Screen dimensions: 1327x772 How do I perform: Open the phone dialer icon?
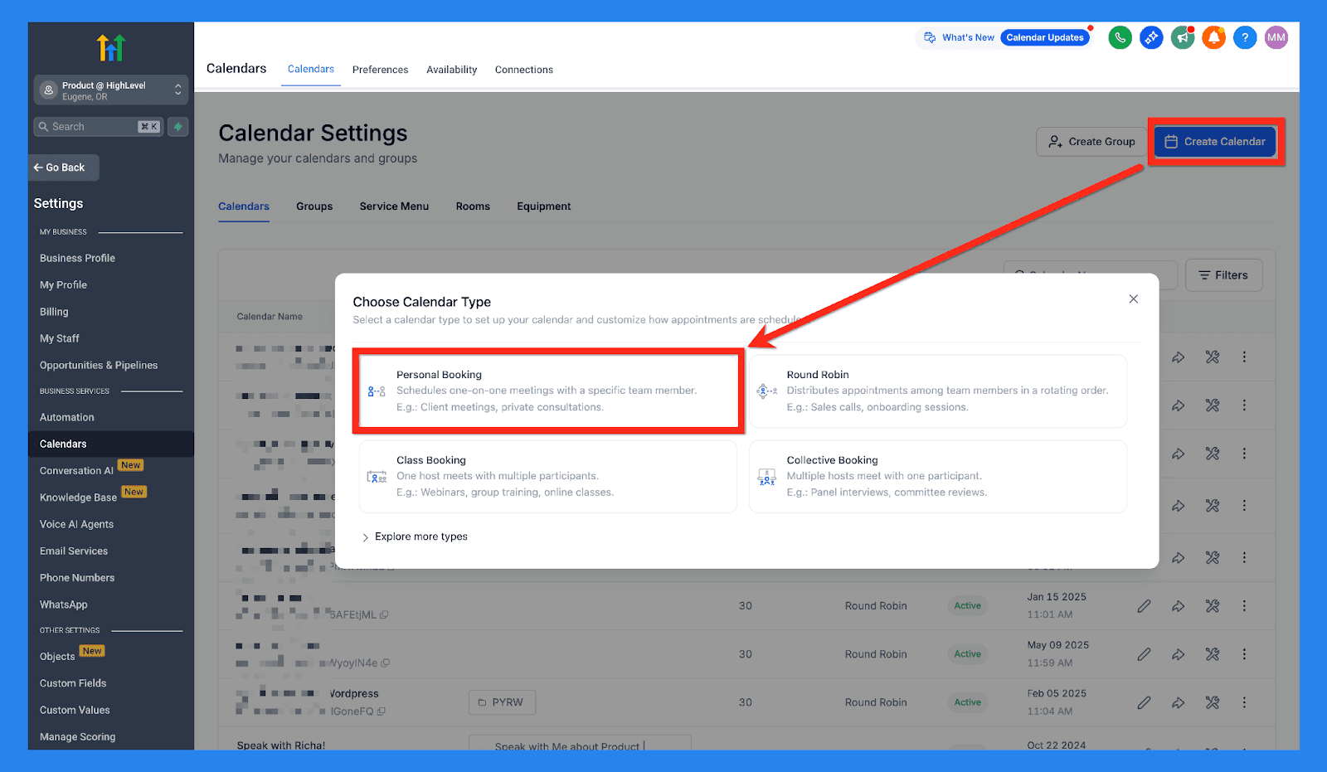[1120, 37]
